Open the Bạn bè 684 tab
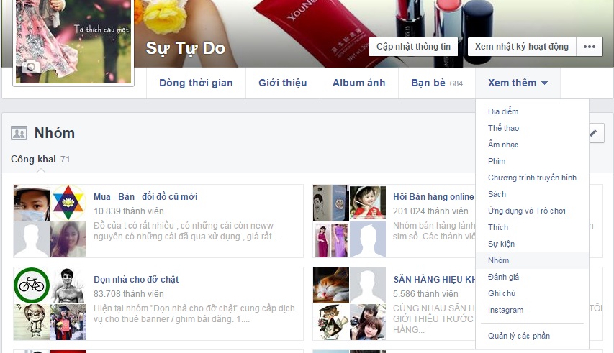 [x=437, y=83]
